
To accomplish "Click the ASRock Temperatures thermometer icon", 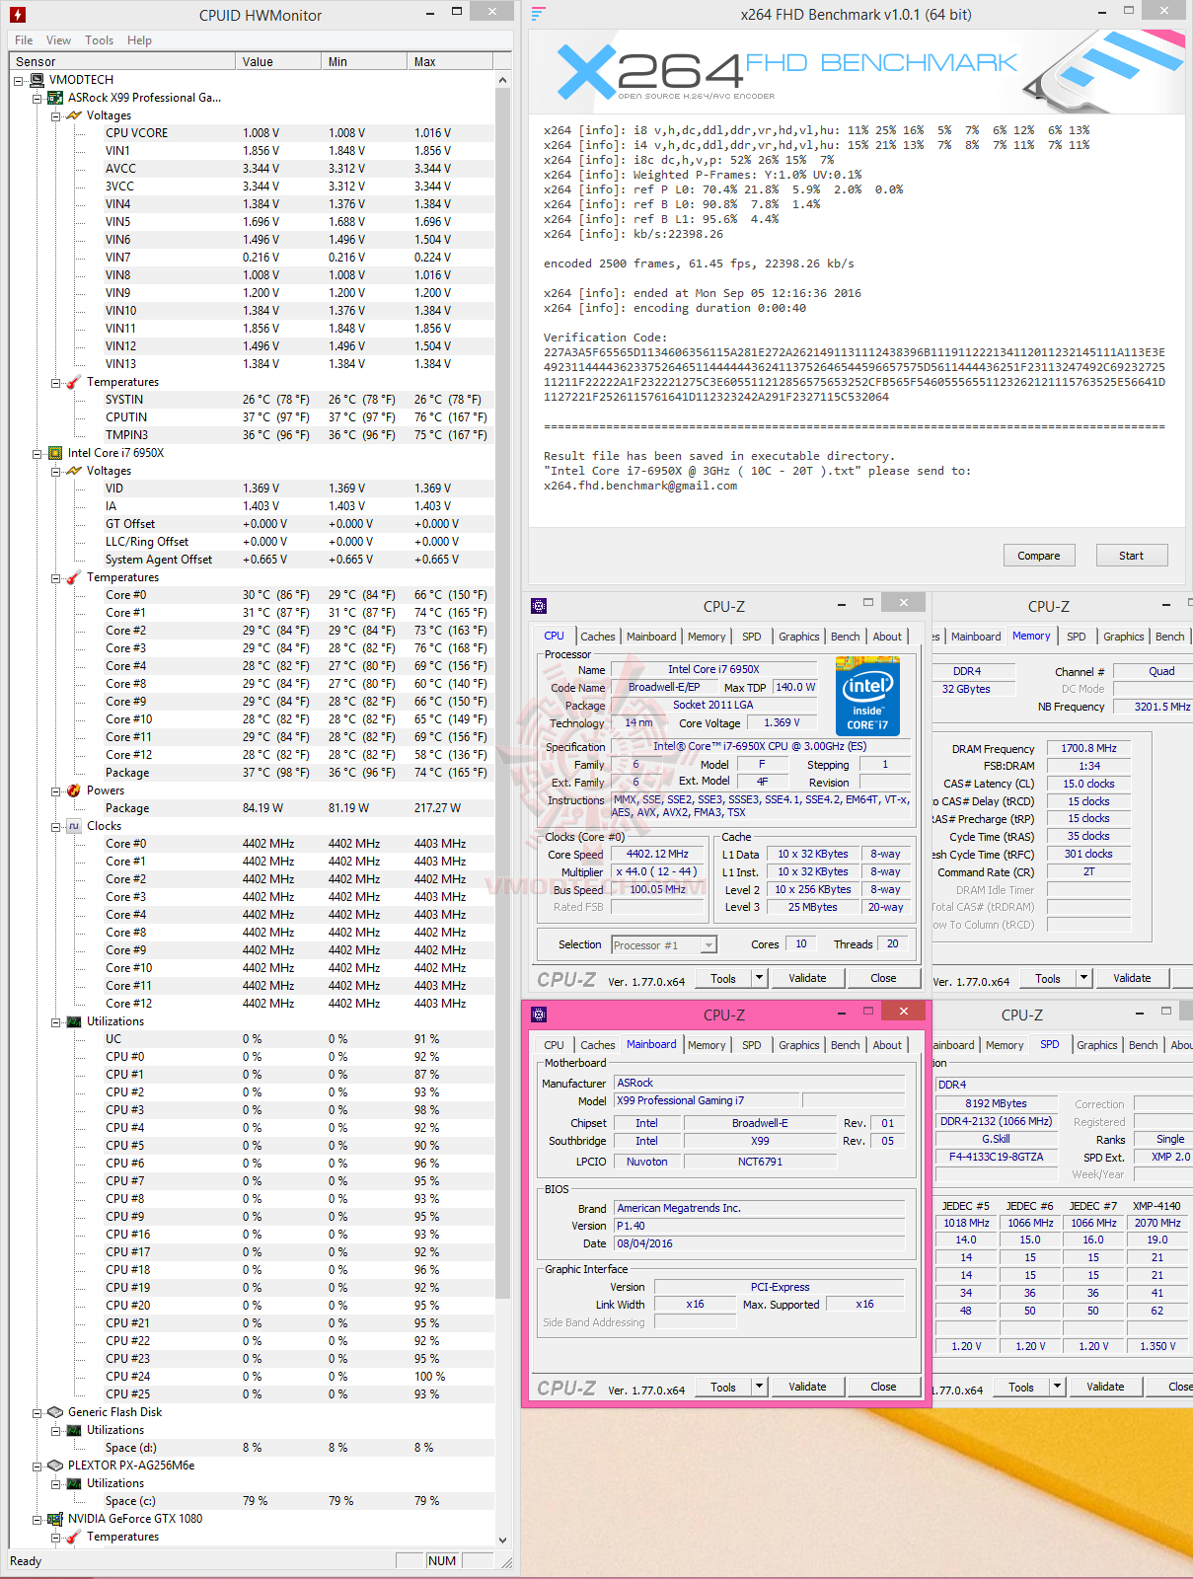I will click(x=75, y=382).
